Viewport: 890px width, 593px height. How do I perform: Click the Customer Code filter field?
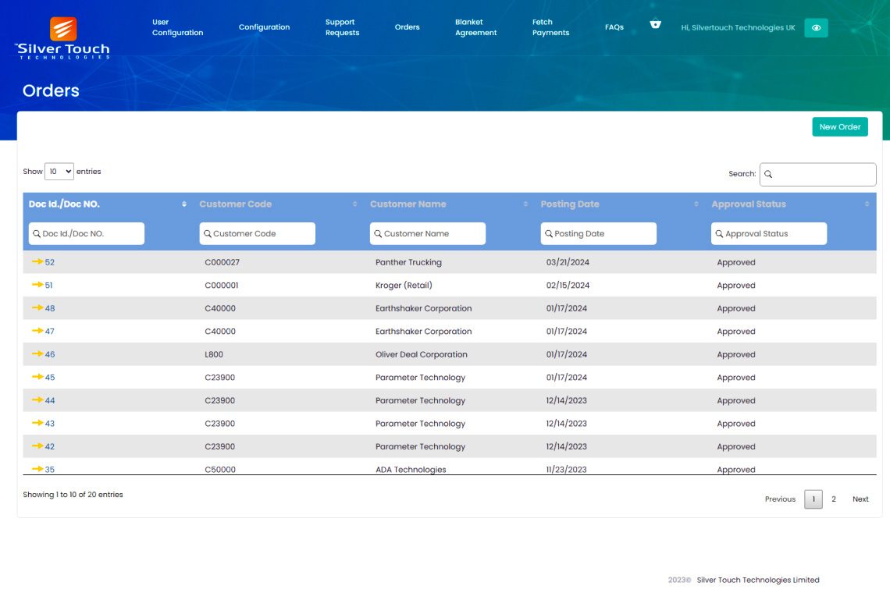(x=257, y=233)
